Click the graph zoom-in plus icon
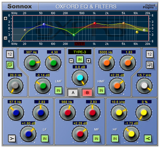 click(6, 18)
